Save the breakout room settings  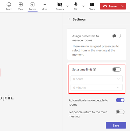[116, 125]
